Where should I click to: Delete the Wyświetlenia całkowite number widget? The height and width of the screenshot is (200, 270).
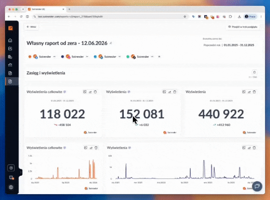coord(95,92)
